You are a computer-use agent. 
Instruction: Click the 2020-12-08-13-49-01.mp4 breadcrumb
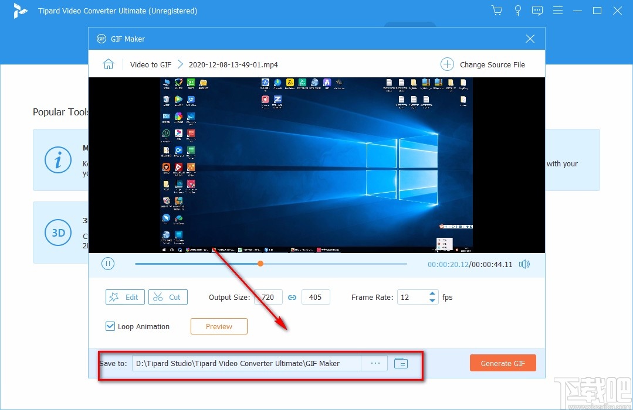click(x=233, y=64)
